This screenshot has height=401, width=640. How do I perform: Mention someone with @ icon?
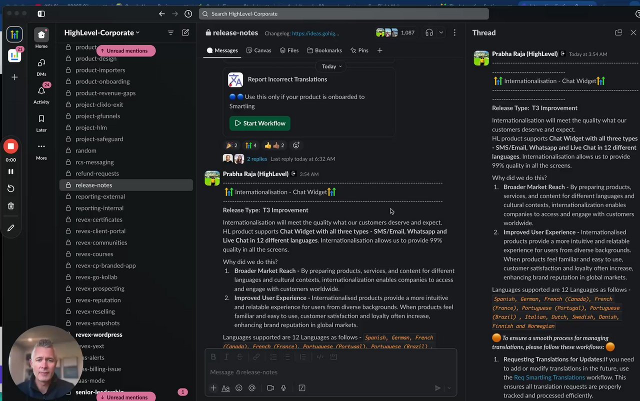click(x=252, y=388)
